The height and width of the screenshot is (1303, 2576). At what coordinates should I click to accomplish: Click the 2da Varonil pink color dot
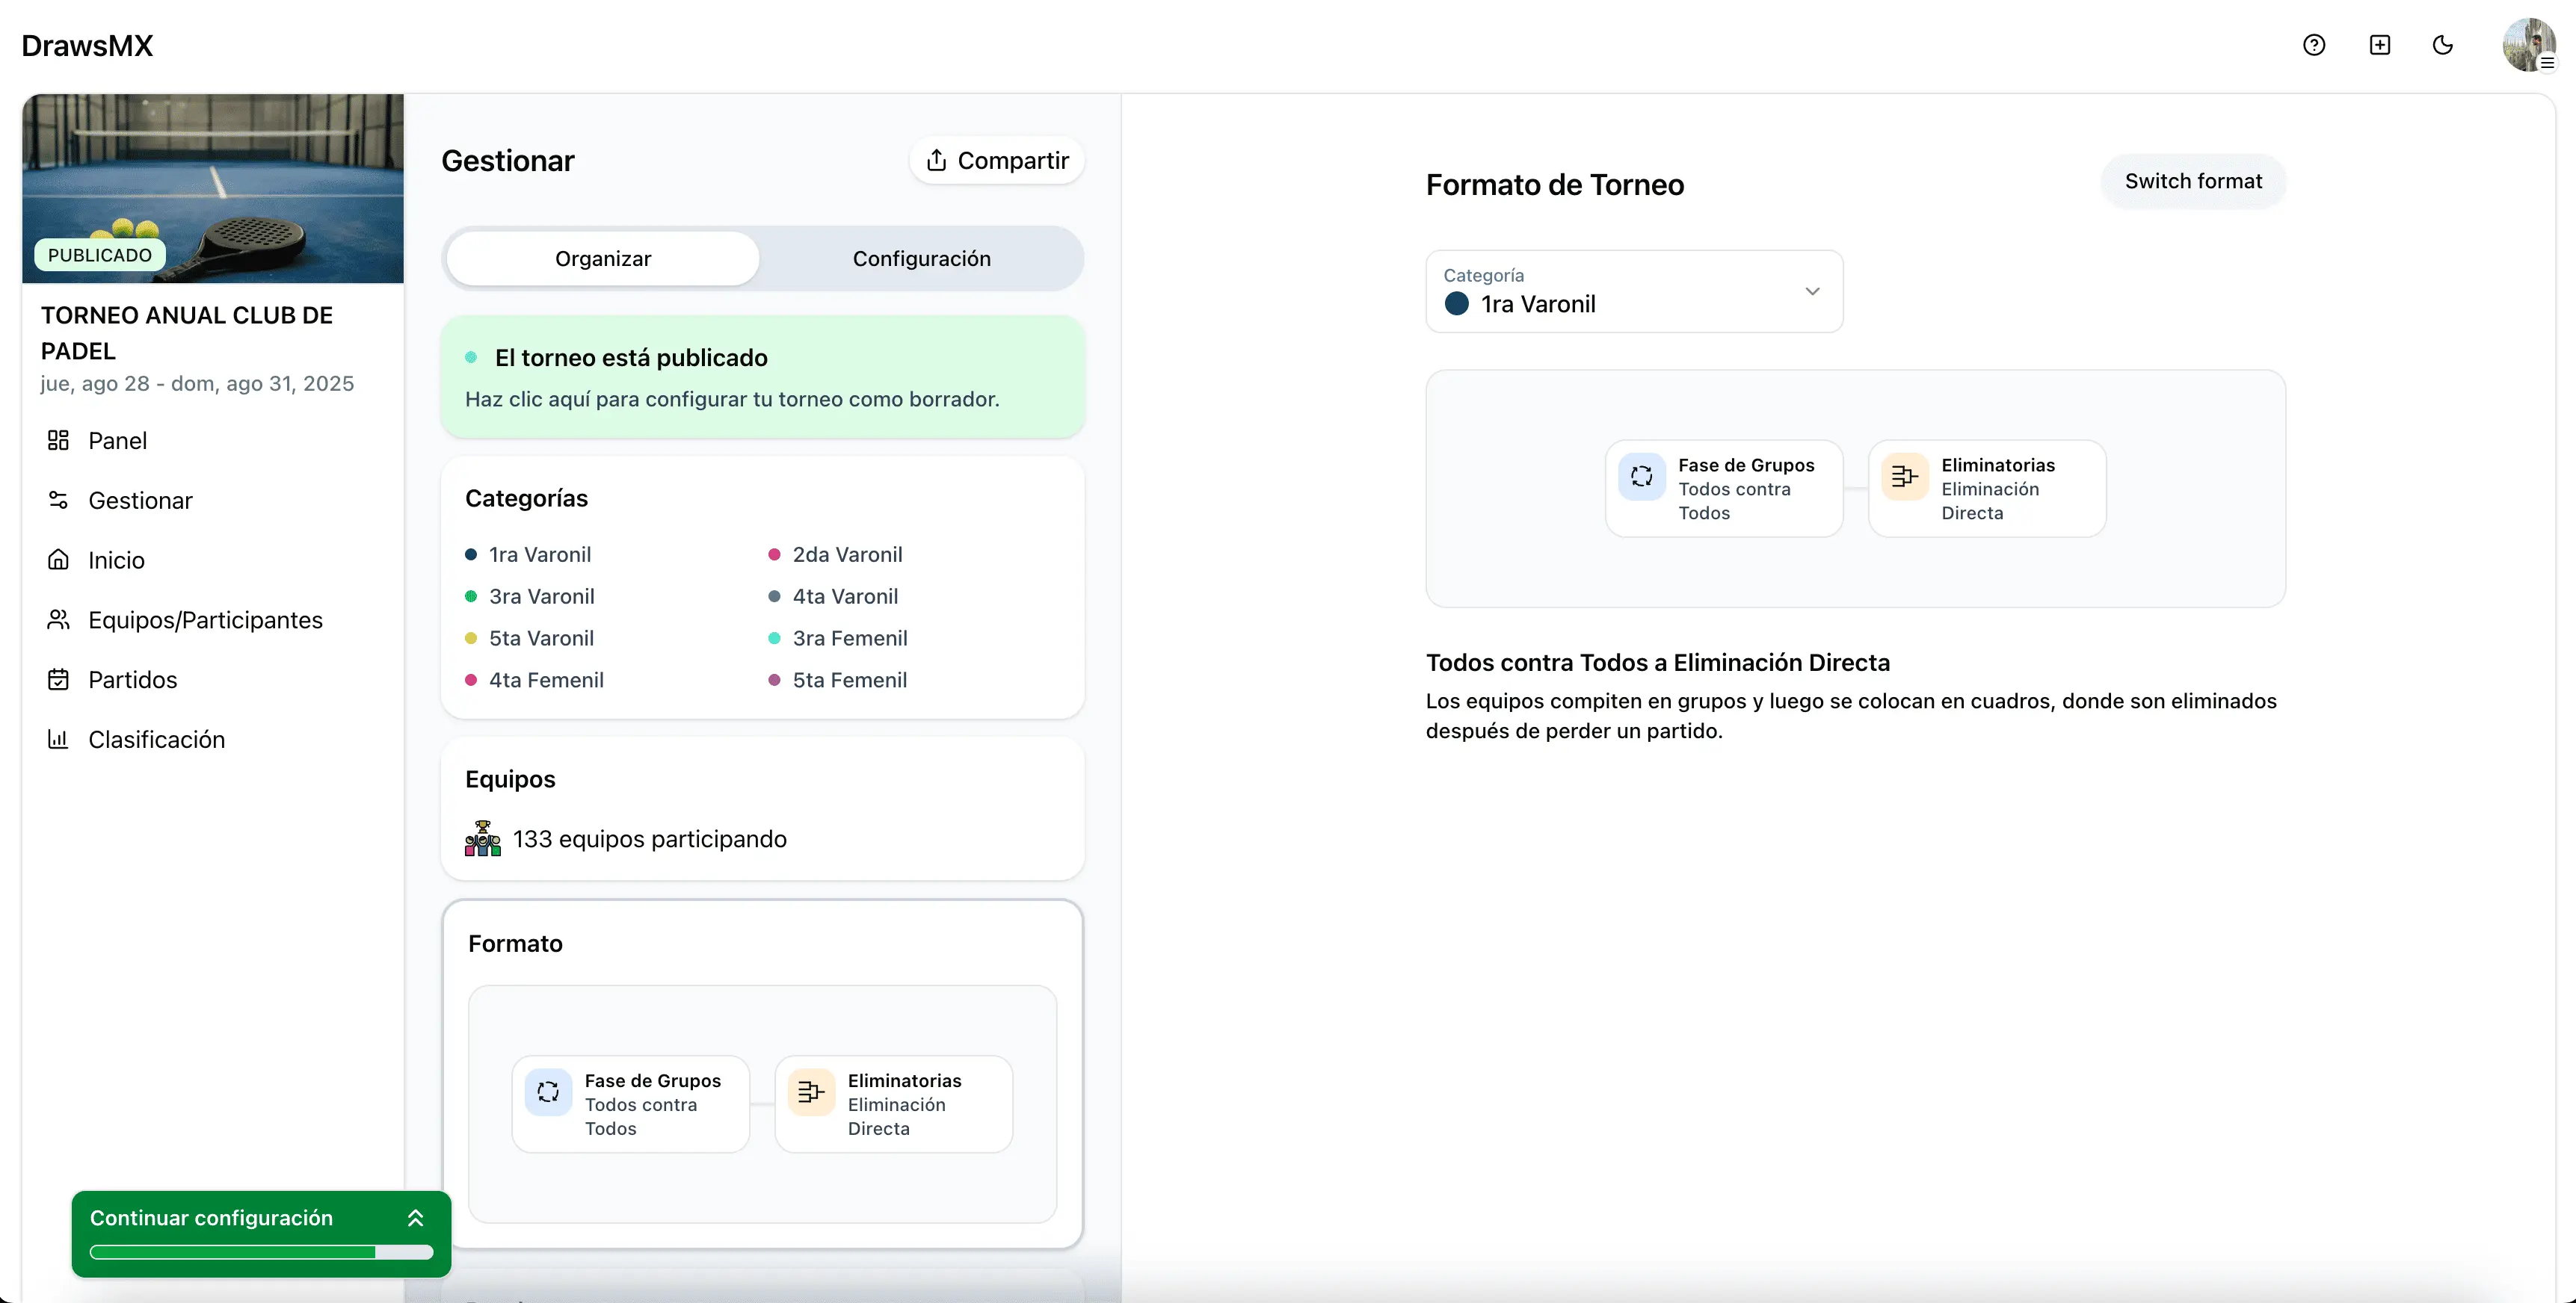pyautogui.click(x=774, y=554)
